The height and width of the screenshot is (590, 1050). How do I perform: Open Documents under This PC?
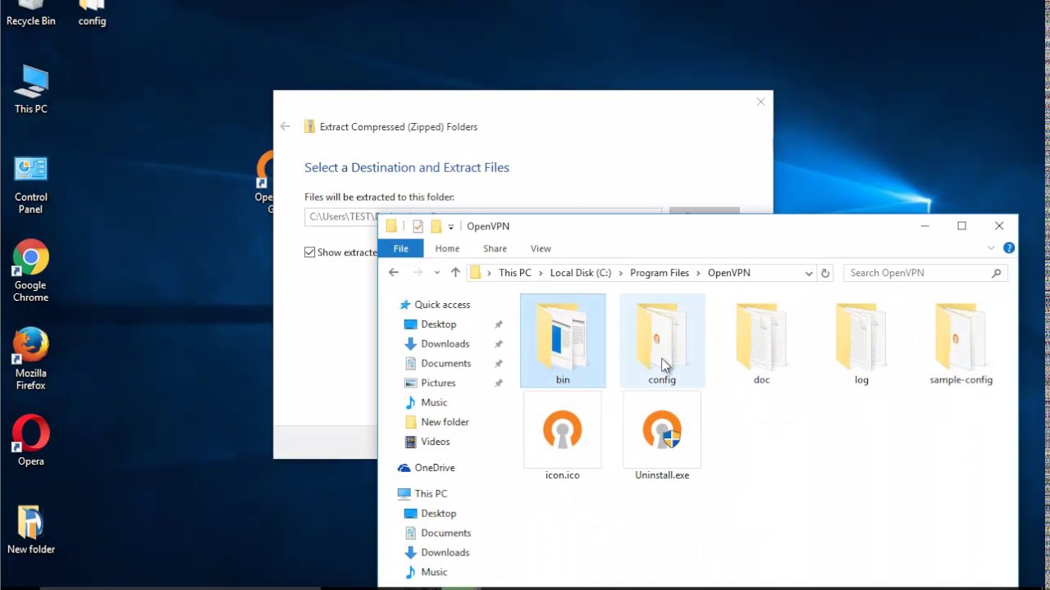(445, 533)
